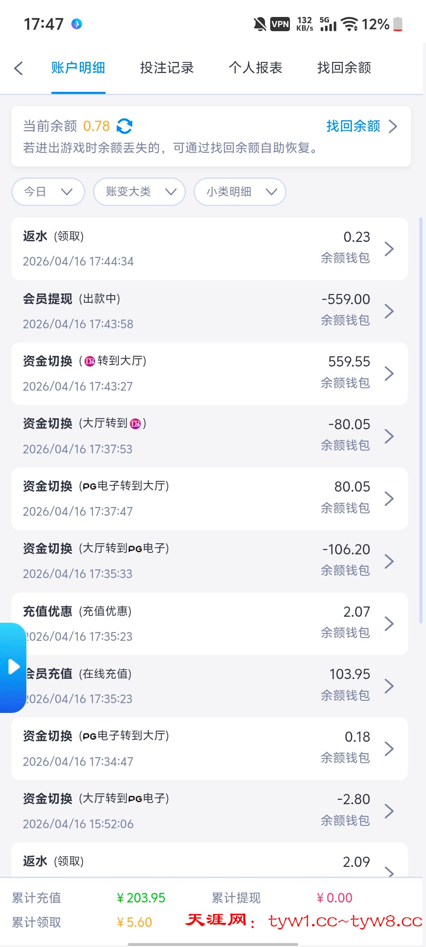
Task: Open arrow for 0.23 rebate entry
Action: click(x=389, y=249)
